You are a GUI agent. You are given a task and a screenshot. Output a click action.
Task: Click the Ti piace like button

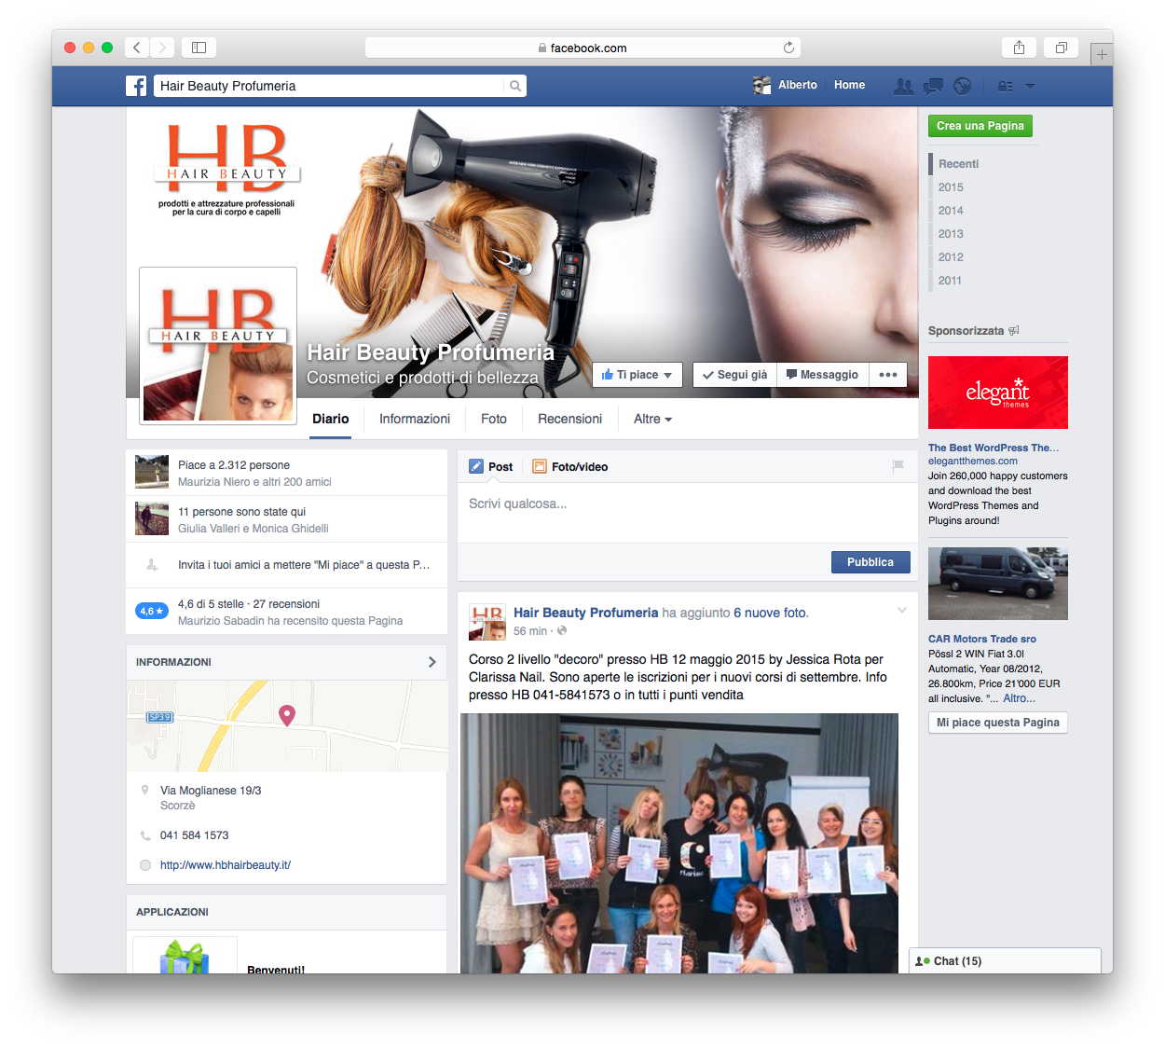(637, 375)
